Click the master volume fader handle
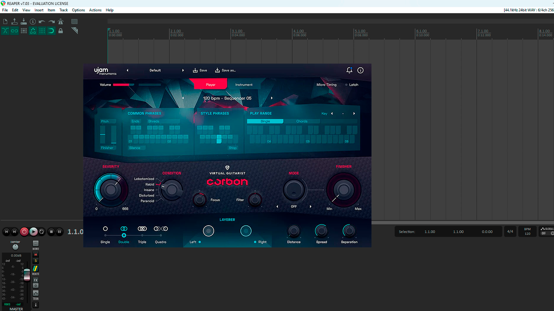Image resolution: width=554 pixels, height=311 pixels. (27, 275)
